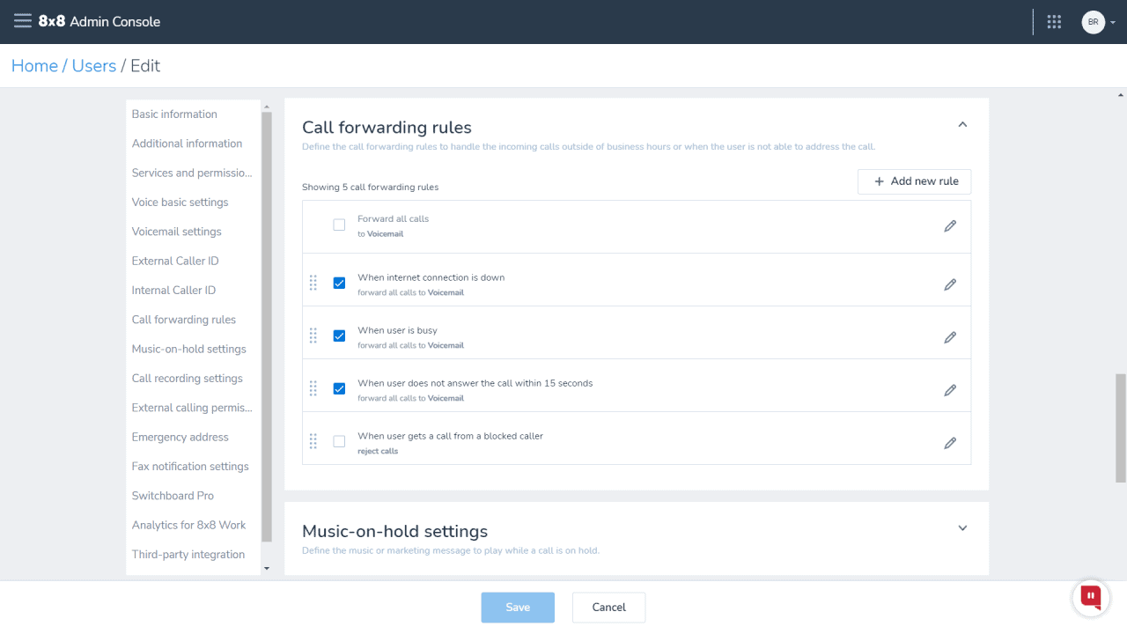Edit the When user is busy rule
The image size is (1127, 634).
click(x=950, y=335)
